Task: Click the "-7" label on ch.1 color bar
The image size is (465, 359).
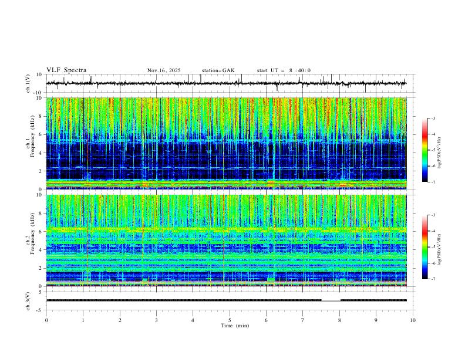Action: (x=433, y=182)
